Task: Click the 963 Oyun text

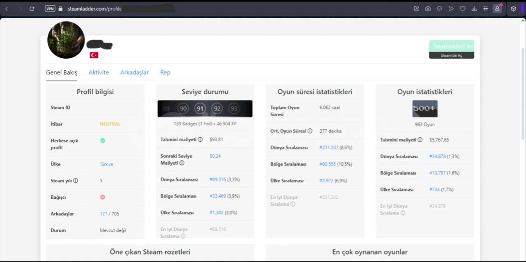Action: coord(425,124)
